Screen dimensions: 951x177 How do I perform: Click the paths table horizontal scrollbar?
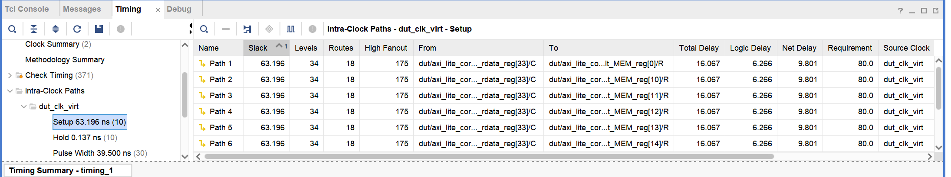point(489,156)
